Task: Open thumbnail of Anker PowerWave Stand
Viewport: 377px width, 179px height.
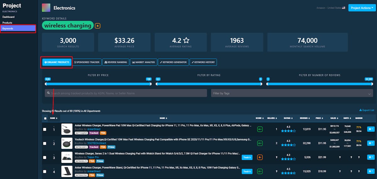Action: pyautogui.click(x=67, y=171)
